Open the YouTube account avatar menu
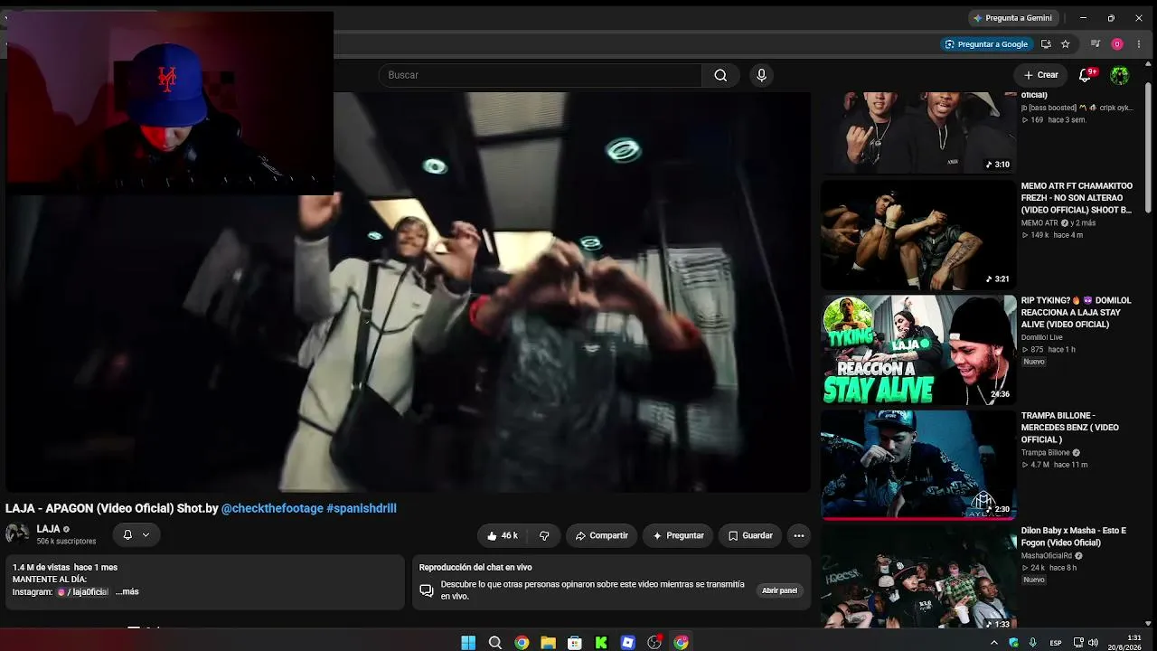 (1119, 75)
